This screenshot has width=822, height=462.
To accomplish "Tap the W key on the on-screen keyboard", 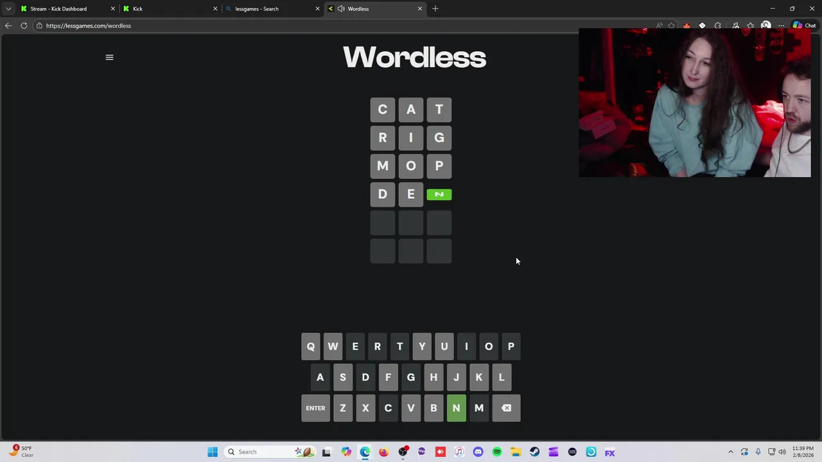I will click(333, 346).
